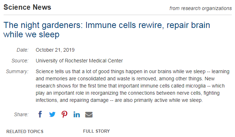Click the Summary label
The height and width of the screenshot is (137, 235).
pyautogui.click(x=17, y=71)
